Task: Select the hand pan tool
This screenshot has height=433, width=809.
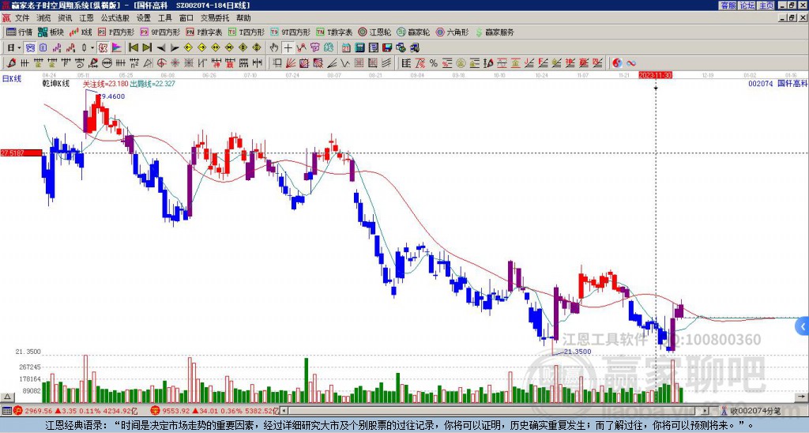Action: click(274, 48)
